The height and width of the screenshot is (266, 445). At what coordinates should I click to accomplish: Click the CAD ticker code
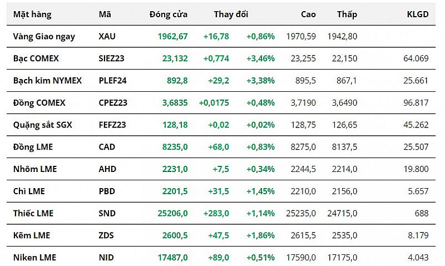(x=107, y=147)
